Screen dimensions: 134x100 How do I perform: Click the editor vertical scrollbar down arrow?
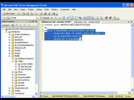click(x=132, y=90)
